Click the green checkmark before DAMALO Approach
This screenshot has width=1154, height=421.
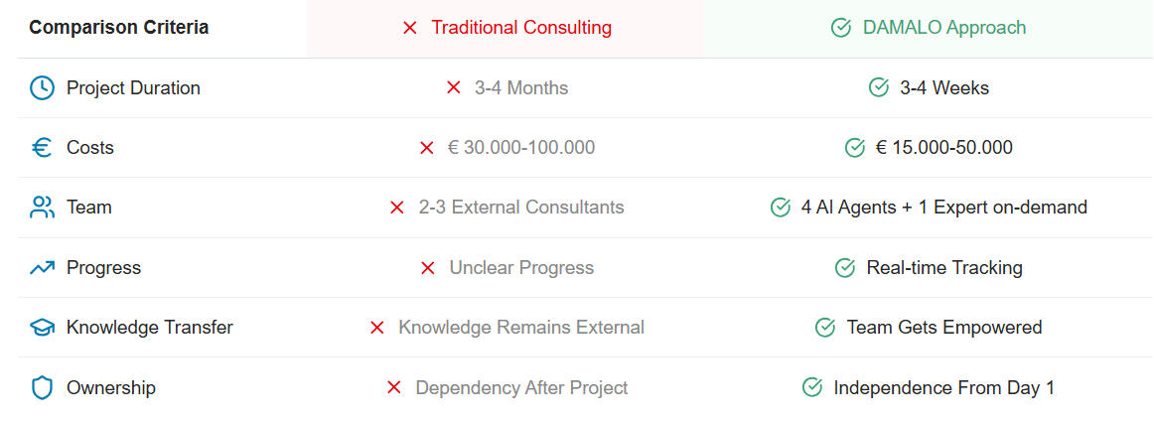841,28
